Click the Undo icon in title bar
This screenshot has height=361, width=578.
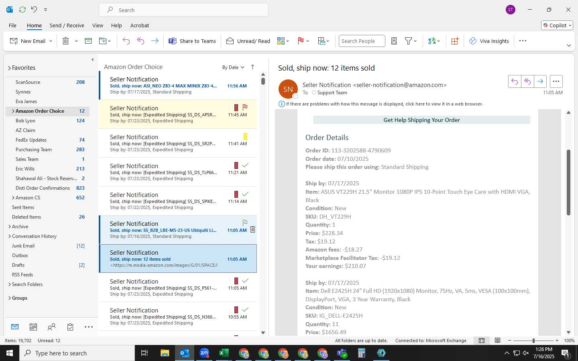[34, 9]
